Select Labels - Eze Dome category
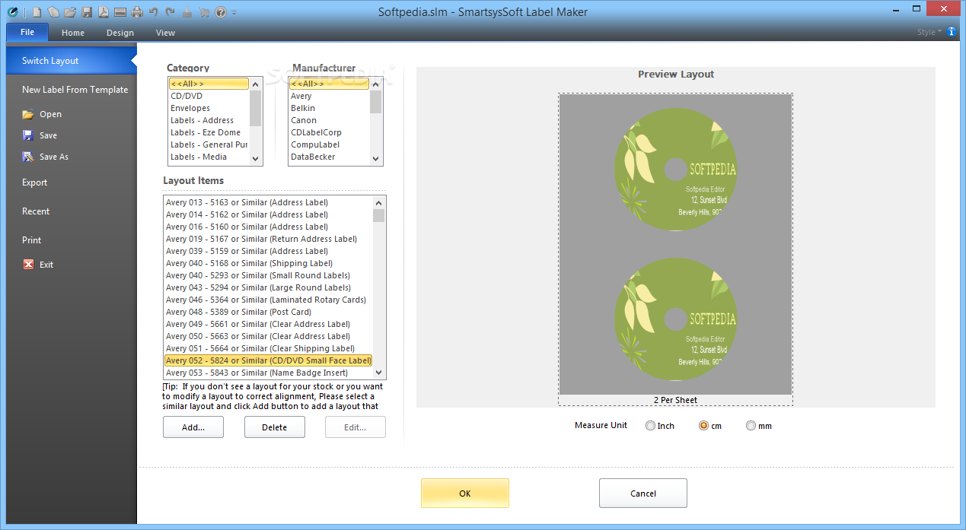The width and height of the screenshot is (966, 530). pyautogui.click(x=206, y=132)
